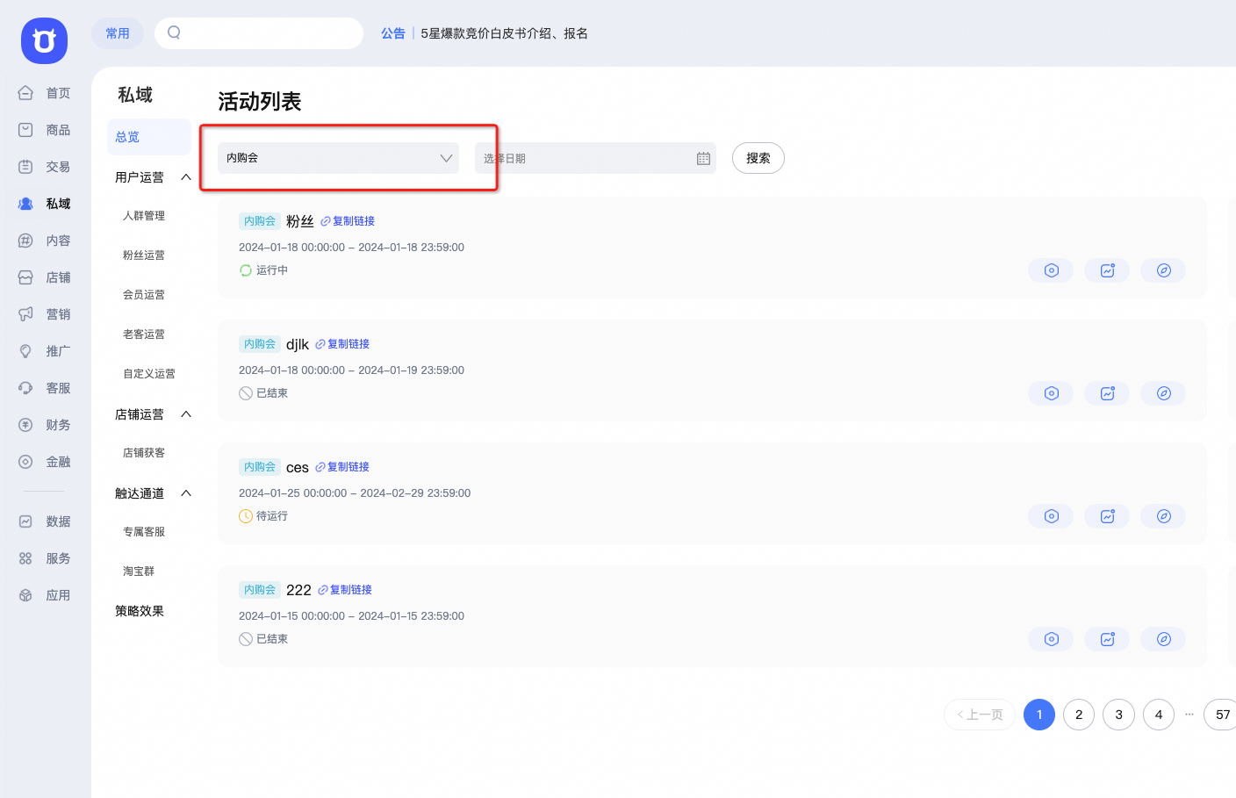Image resolution: width=1236 pixels, height=798 pixels.
Task: Open 应用 apps section
Action: 45,595
